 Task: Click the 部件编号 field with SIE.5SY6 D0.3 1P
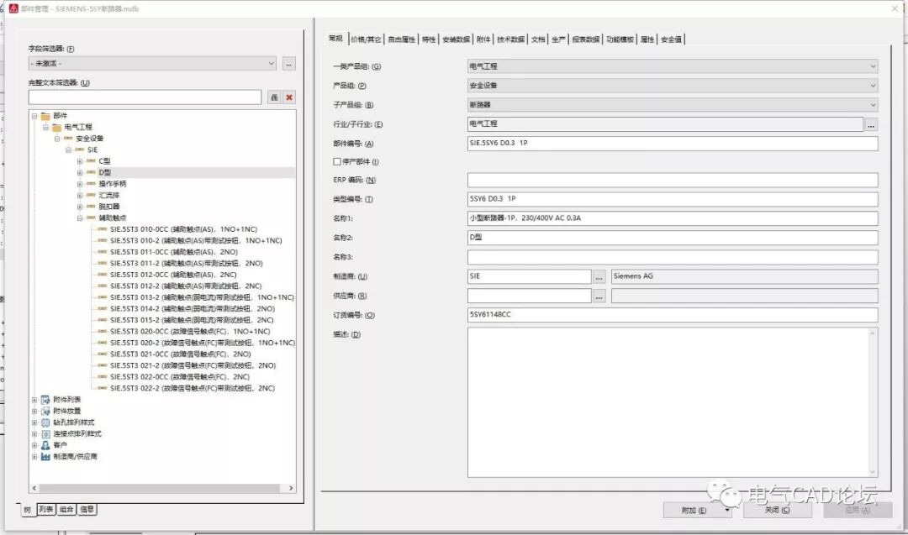pos(673,143)
